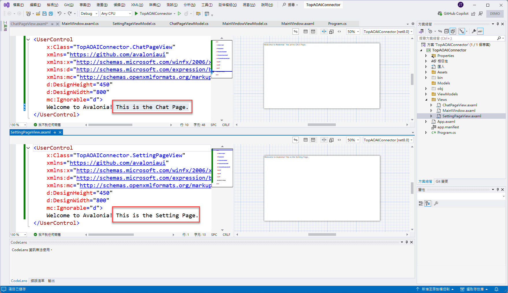Viewport: 508px width, 293px height.
Task: Select MainWindow.axaml in Solution Explorer
Action: tap(459, 111)
